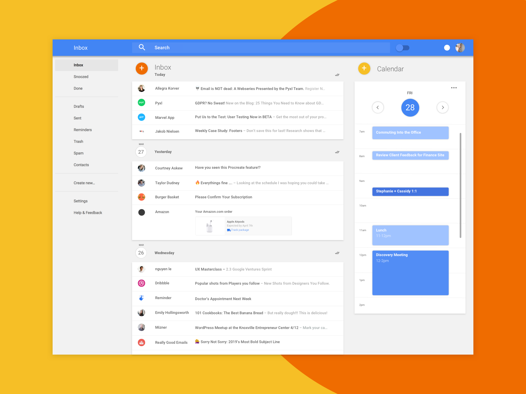Switch to the Snoozed folder
This screenshot has width=526, height=394.
point(81,77)
